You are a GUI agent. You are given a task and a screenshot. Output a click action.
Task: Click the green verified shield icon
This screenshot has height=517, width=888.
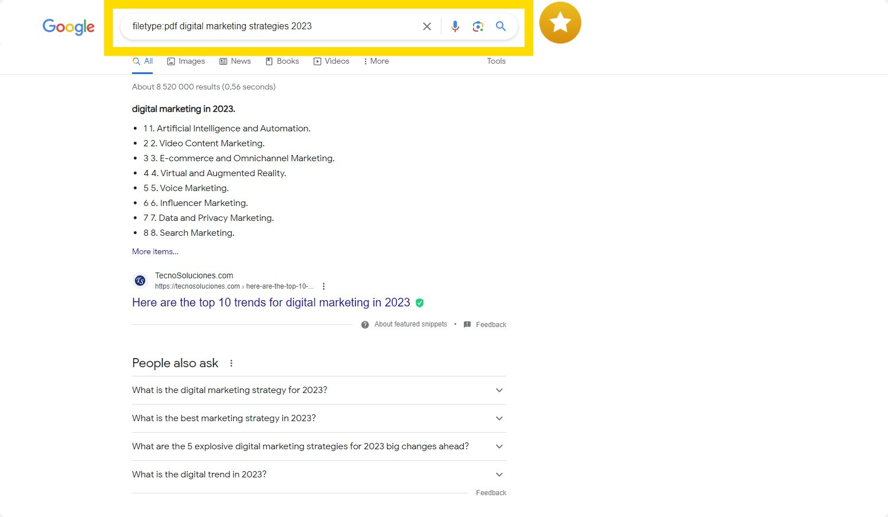(x=420, y=303)
